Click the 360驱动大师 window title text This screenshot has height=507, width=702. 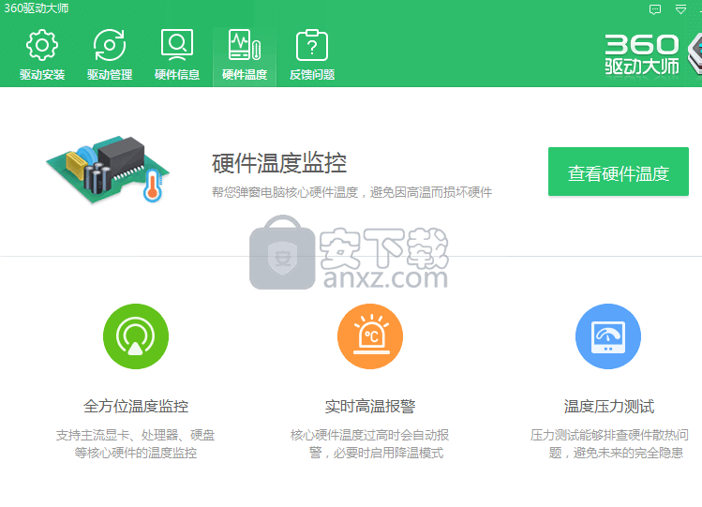click(37, 8)
